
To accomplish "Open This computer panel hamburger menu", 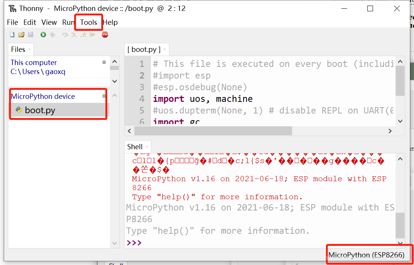I will coord(104,62).
